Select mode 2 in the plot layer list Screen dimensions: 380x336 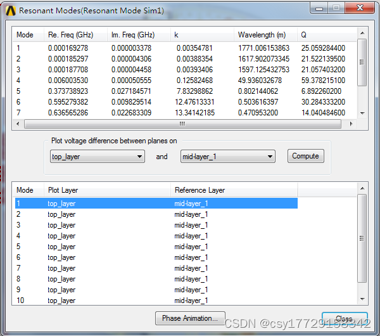pyautogui.click(x=156, y=214)
